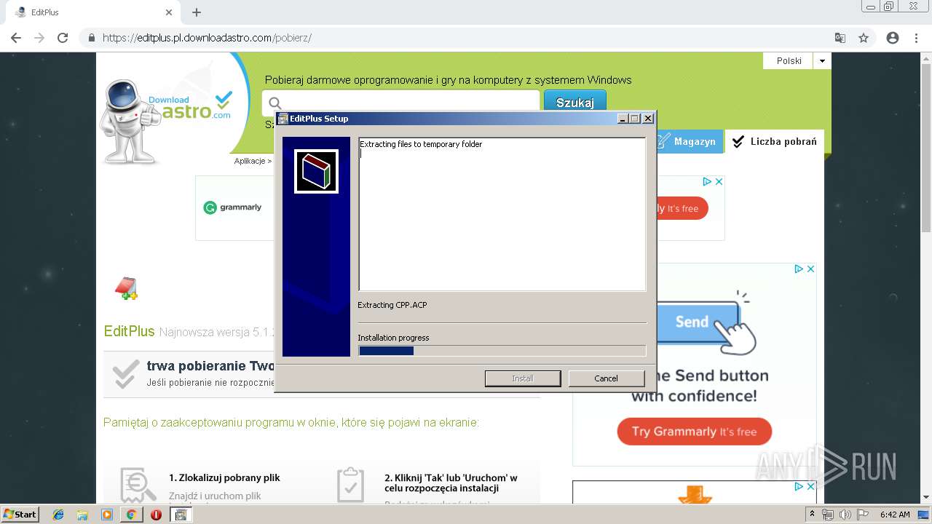
Task: Click the disabled Install button
Action: point(522,378)
